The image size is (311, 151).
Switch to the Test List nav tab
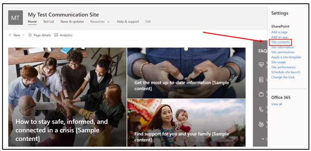pyautogui.click(x=49, y=22)
